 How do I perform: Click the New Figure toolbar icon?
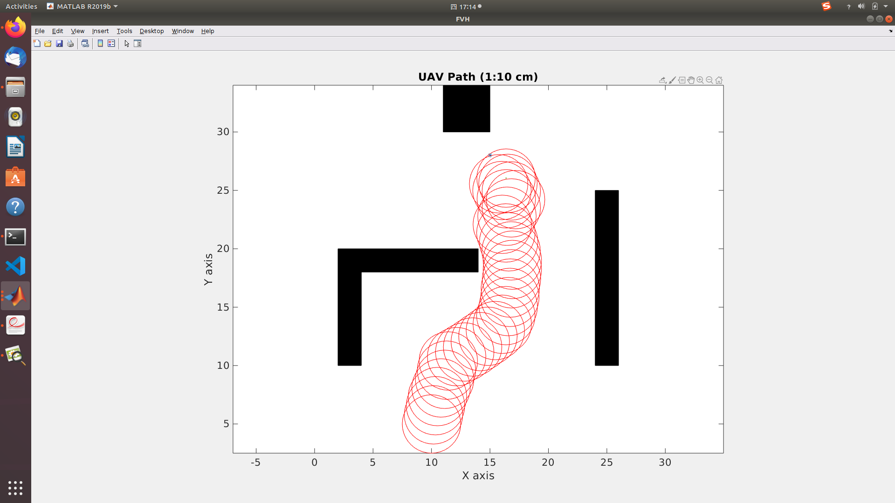(37, 43)
